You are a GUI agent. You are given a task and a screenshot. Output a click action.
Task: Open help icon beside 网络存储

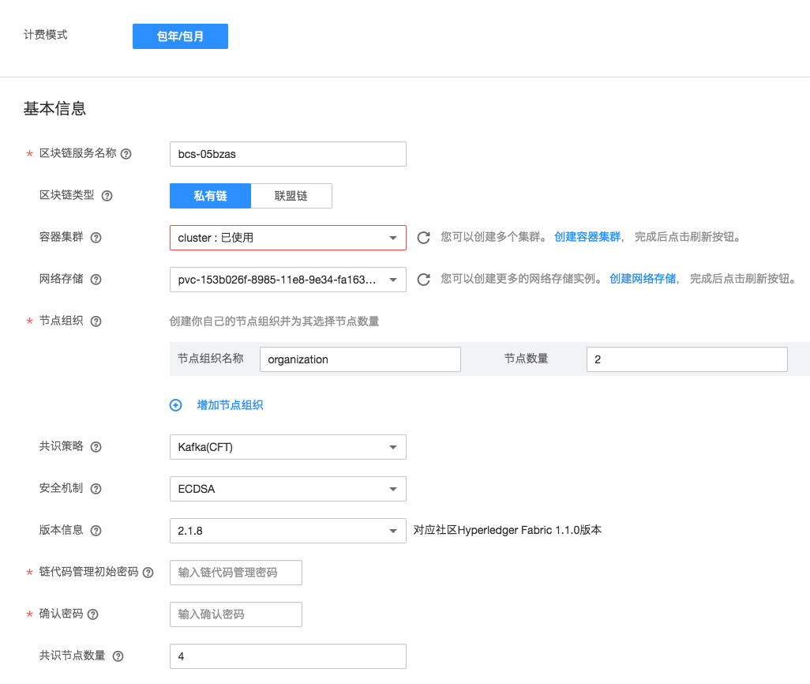click(x=96, y=280)
